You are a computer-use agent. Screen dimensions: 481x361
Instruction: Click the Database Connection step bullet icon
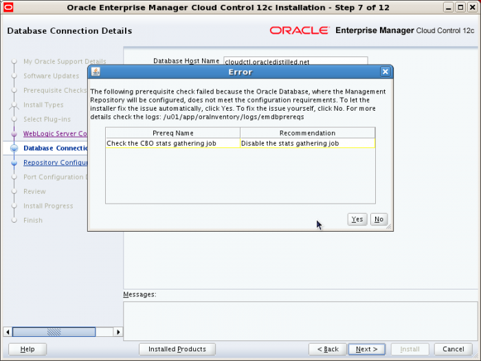pyautogui.click(x=14, y=149)
